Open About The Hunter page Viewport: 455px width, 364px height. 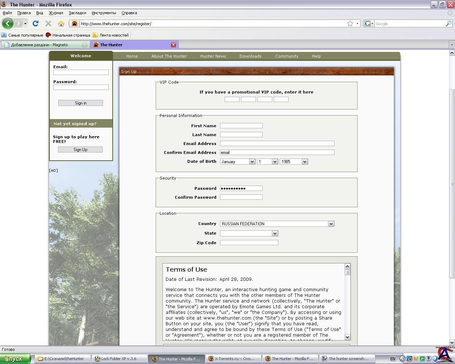169,56
